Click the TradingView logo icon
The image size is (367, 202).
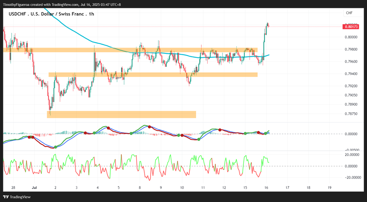(6, 197)
